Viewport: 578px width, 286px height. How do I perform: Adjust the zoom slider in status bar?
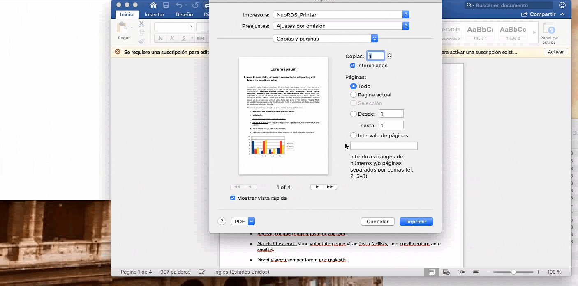tap(513, 272)
